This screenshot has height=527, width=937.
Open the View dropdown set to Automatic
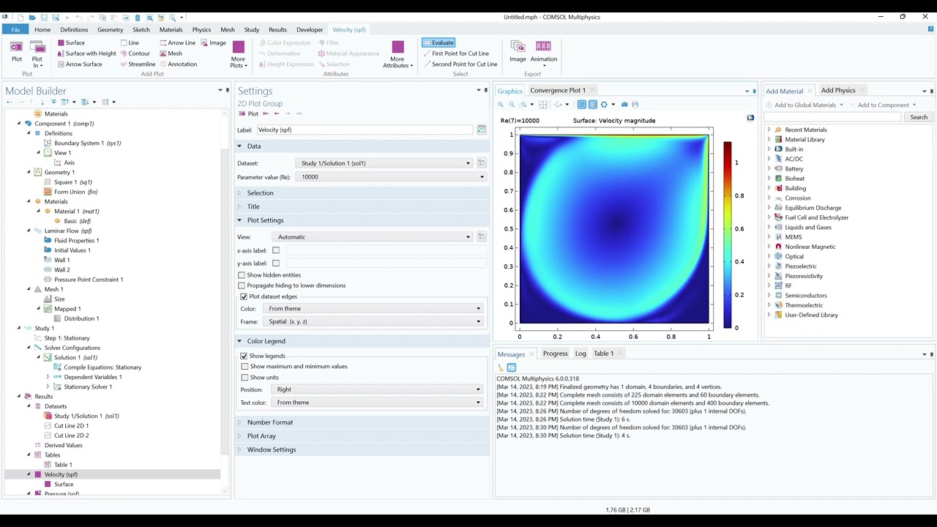click(372, 237)
